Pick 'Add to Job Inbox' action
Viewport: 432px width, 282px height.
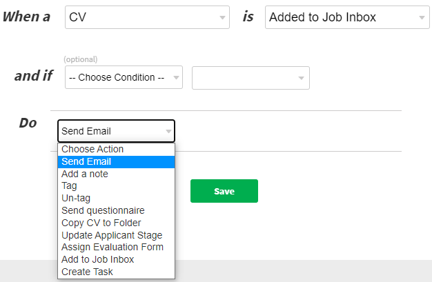point(97,259)
